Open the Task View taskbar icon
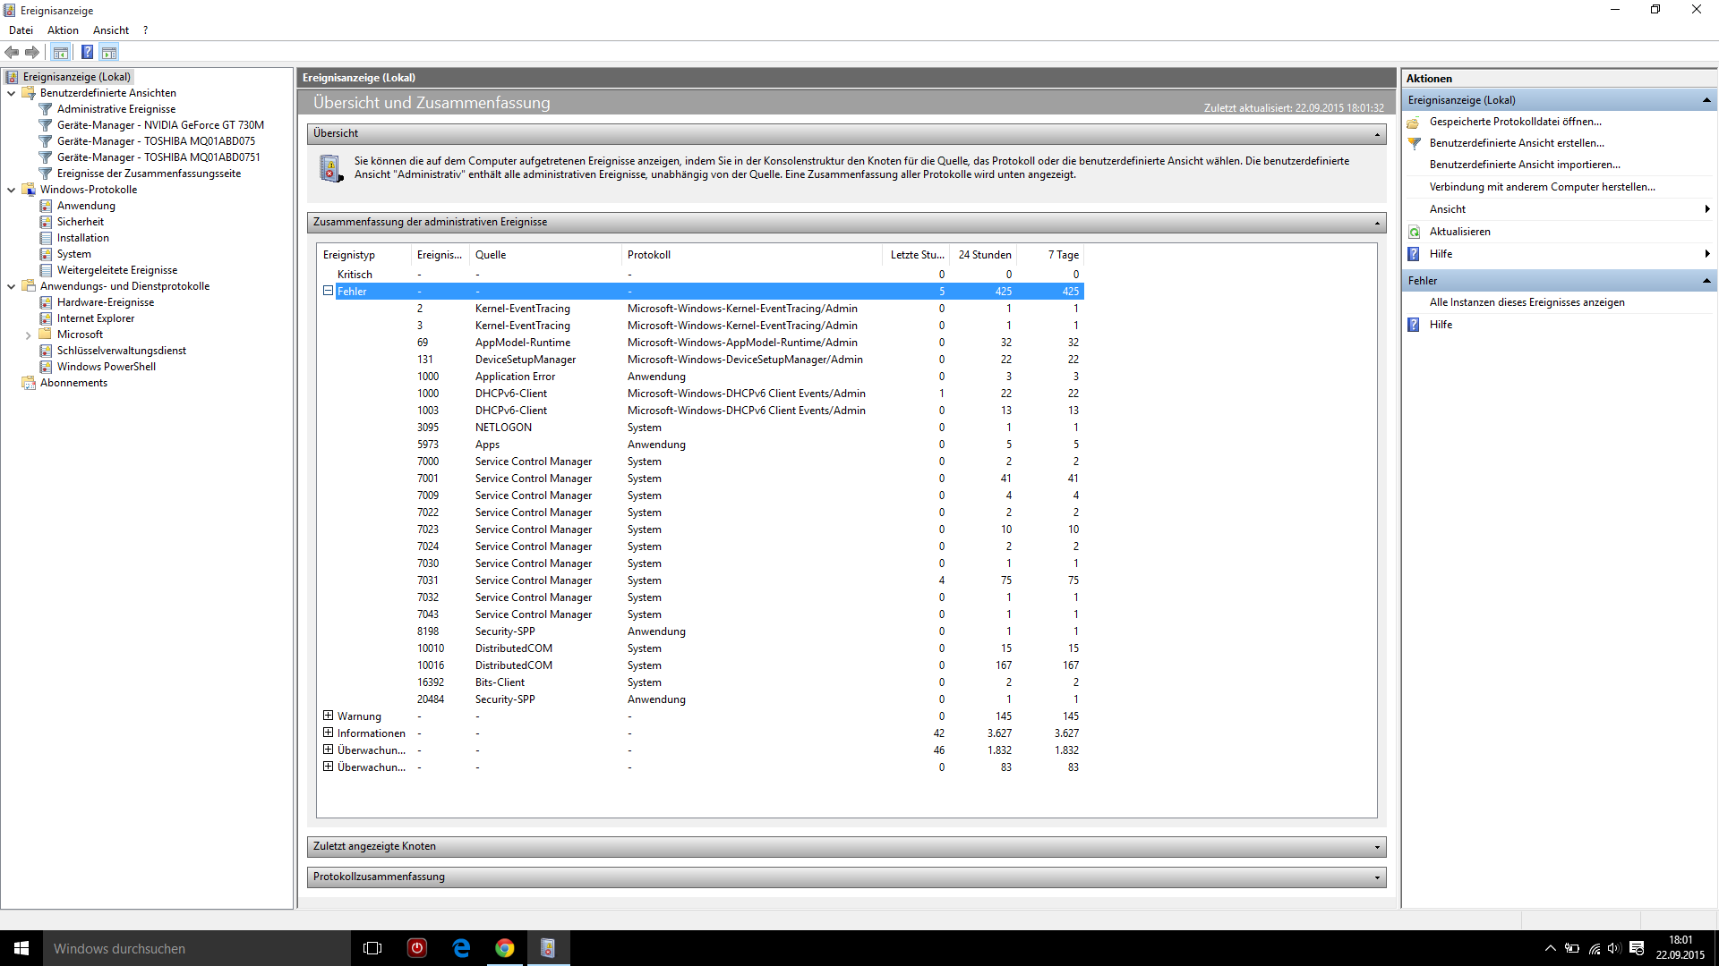The height and width of the screenshot is (966, 1719). pos(372,948)
